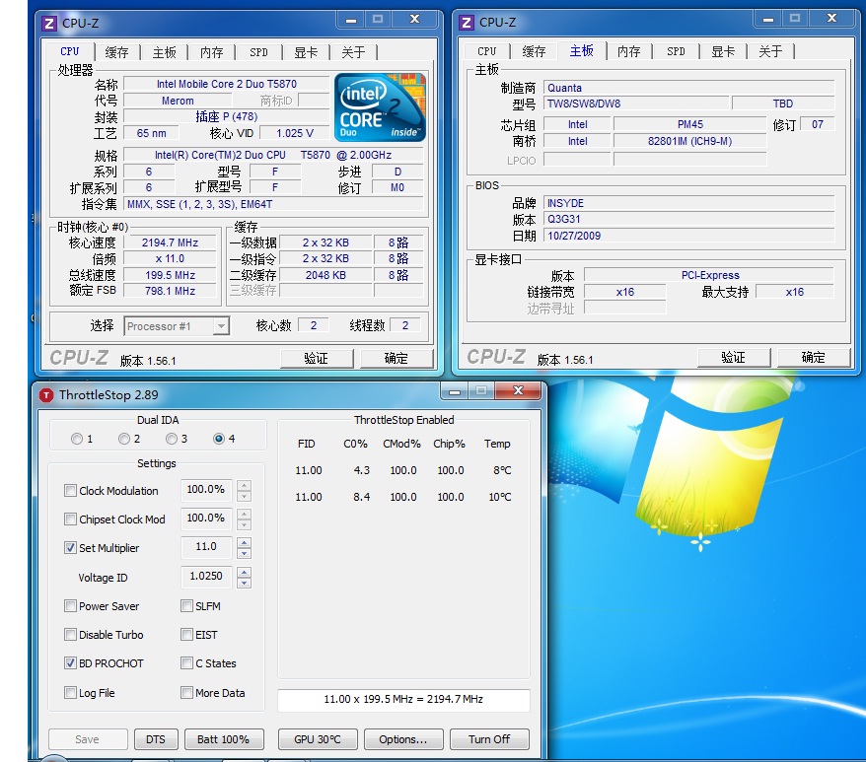The width and height of the screenshot is (866, 762).
Task: Click the Intel Core 2 Duo logo badge
Action: (x=380, y=107)
